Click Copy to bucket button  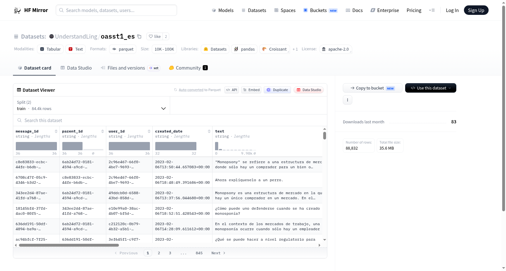373,88
